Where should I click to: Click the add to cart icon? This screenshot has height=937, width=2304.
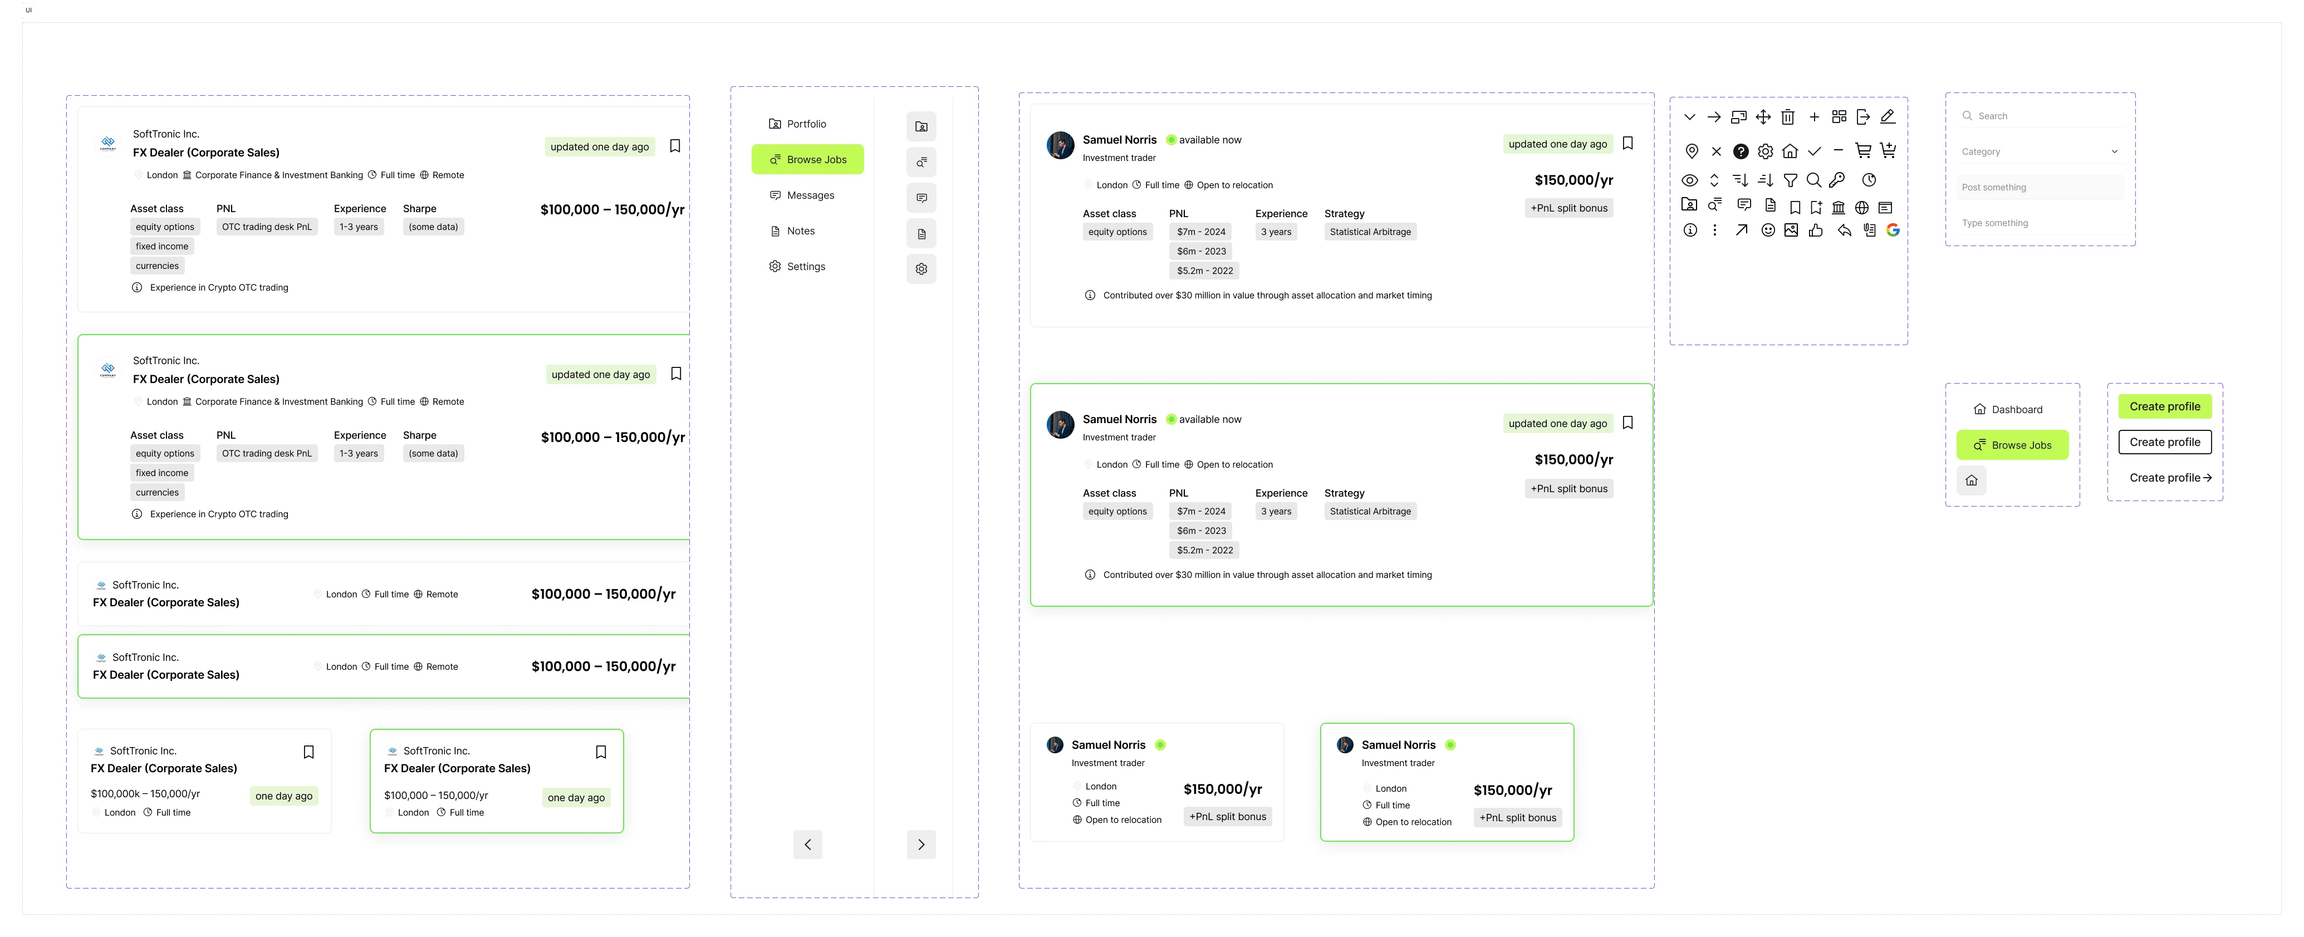coord(1887,150)
